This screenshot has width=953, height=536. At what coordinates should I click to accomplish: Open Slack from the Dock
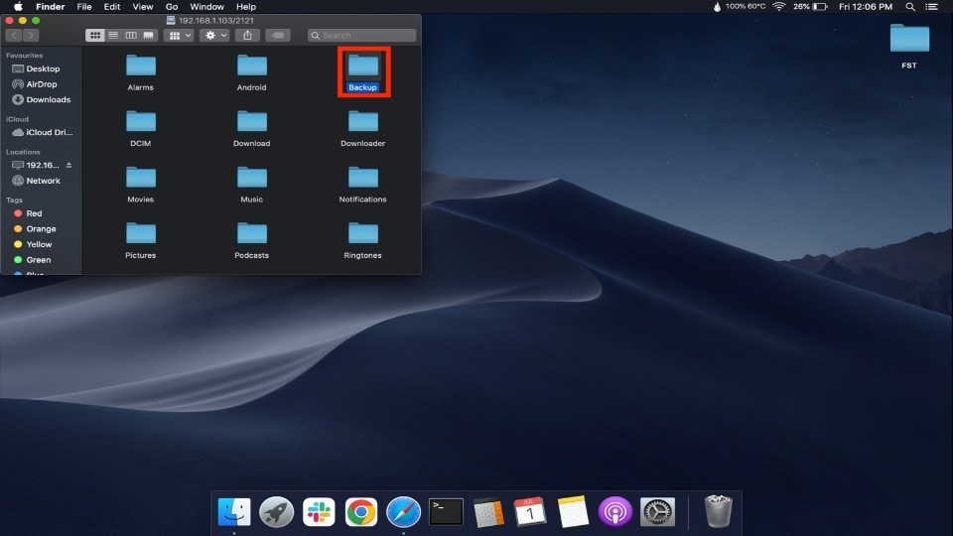(319, 512)
